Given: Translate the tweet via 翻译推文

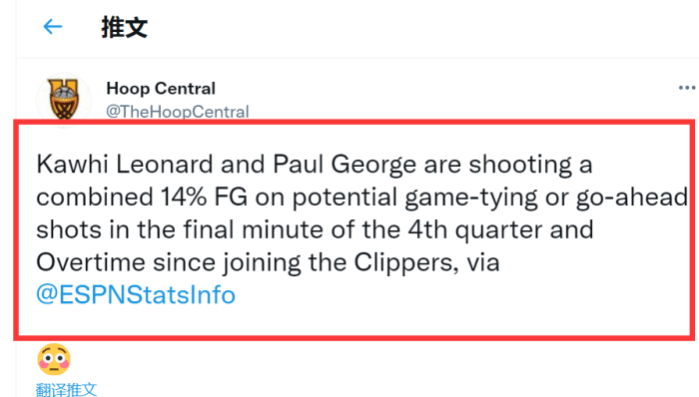Looking at the screenshot, I should click(67, 389).
